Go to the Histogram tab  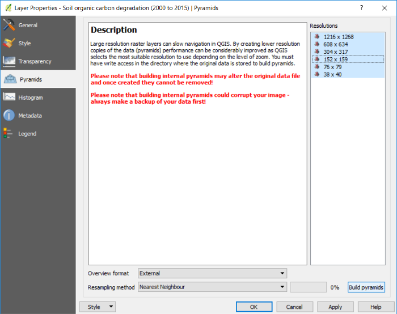click(x=38, y=97)
